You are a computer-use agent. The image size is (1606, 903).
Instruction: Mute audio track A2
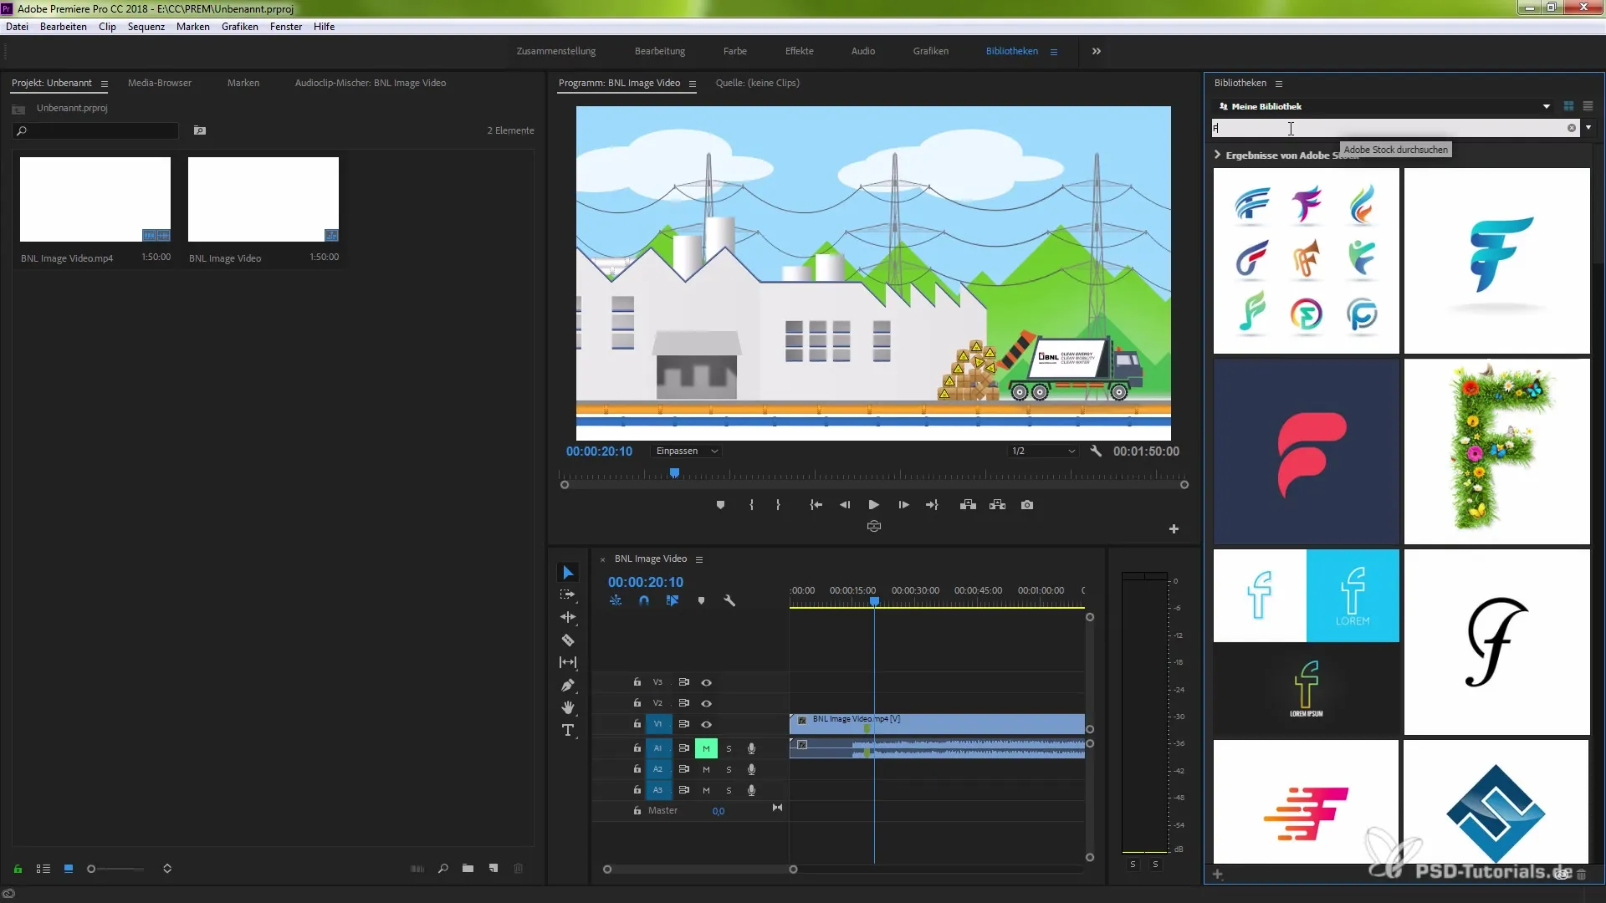coord(706,769)
